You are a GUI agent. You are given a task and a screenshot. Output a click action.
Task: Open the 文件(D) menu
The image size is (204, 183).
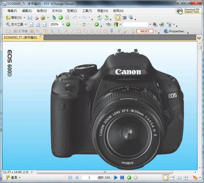57,11
